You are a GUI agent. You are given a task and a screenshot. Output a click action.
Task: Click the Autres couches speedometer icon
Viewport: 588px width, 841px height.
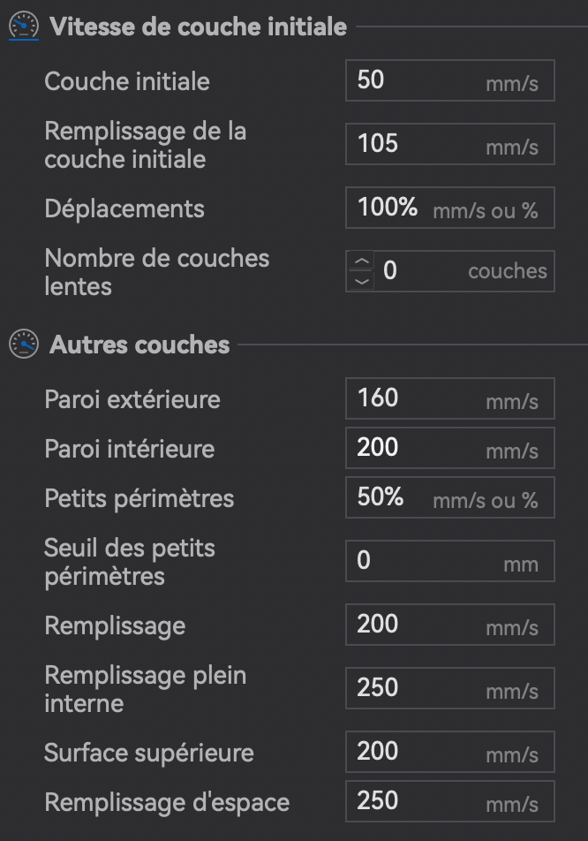tap(24, 344)
